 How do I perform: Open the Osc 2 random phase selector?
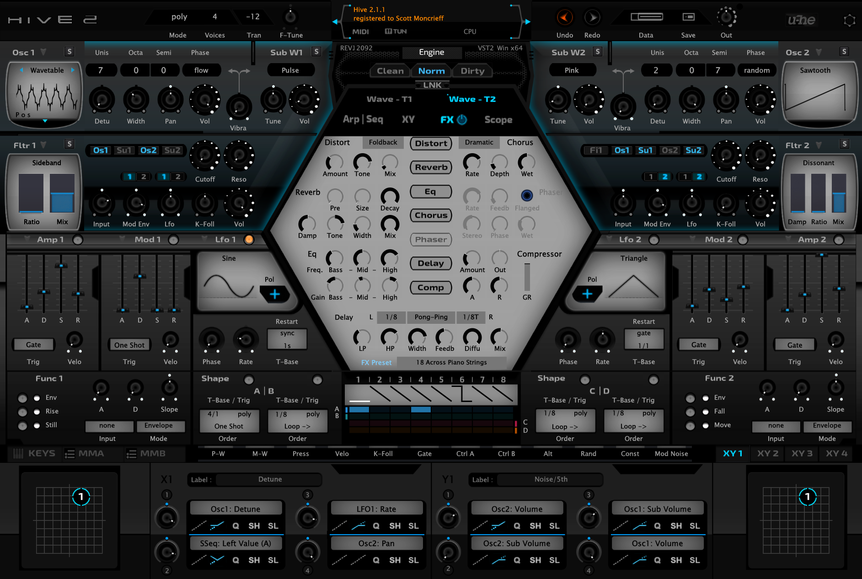[757, 70]
